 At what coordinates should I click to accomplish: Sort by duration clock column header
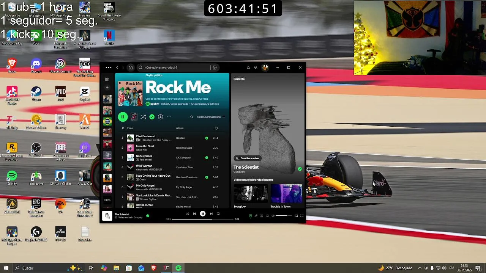pos(216,128)
